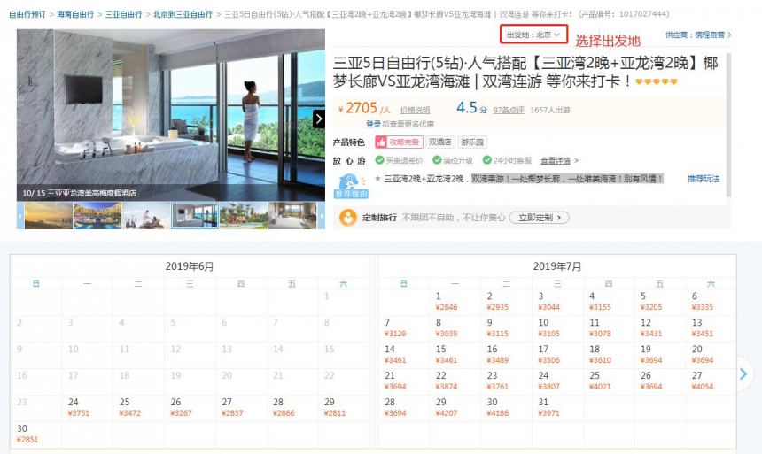Click the sunset beach thumbnail
762x454 pixels.
[49, 216]
